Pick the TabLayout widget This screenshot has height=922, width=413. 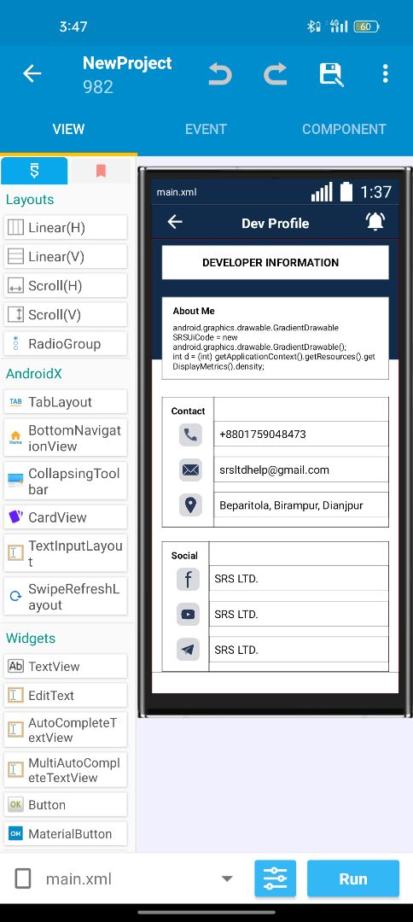tap(65, 401)
